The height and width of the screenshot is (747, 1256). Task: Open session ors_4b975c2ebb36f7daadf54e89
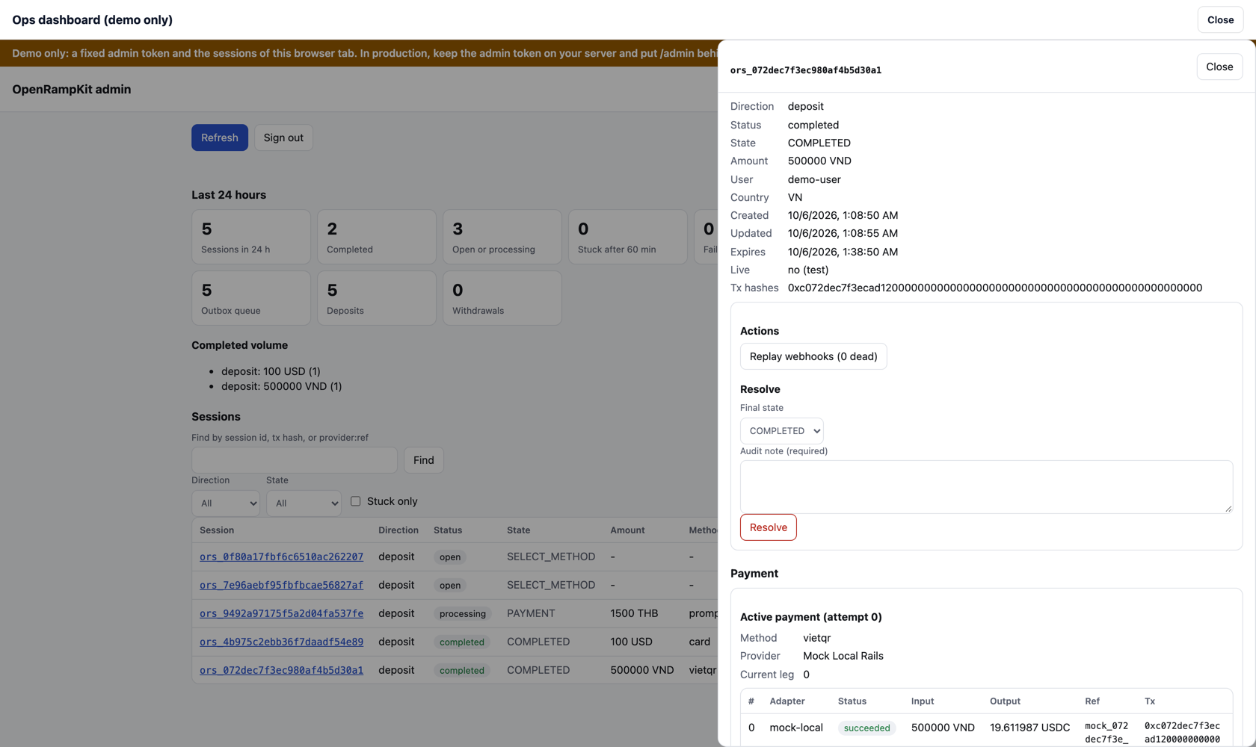[281, 642]
